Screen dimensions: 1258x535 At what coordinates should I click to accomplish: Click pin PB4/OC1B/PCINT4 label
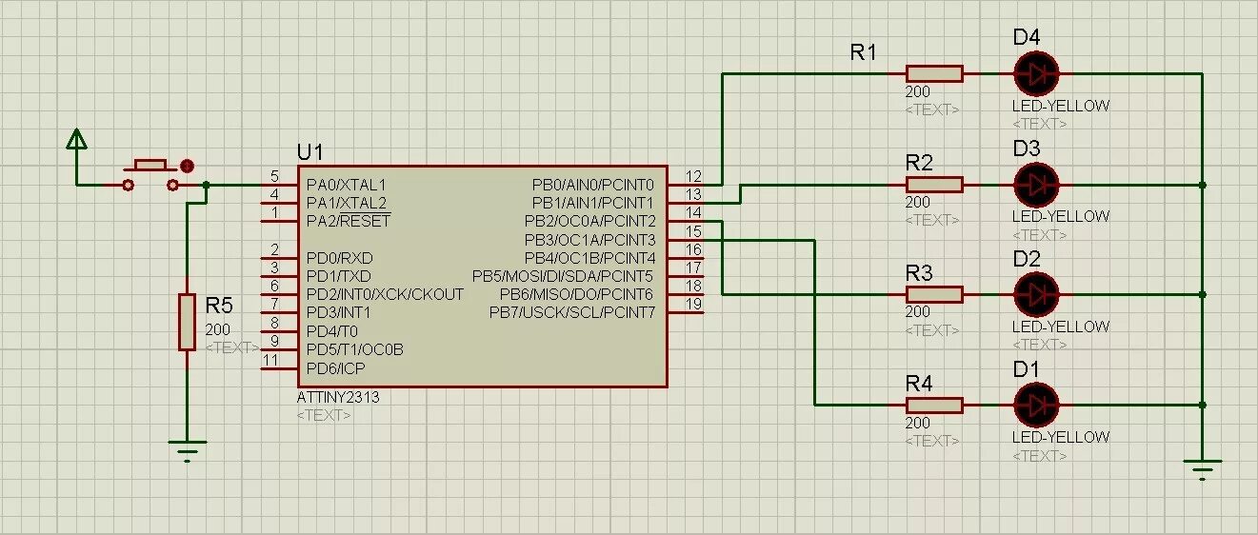(589, 258)
